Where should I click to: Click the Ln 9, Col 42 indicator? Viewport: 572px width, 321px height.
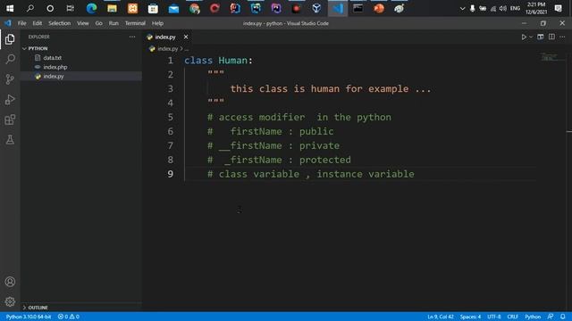(441, 317)
